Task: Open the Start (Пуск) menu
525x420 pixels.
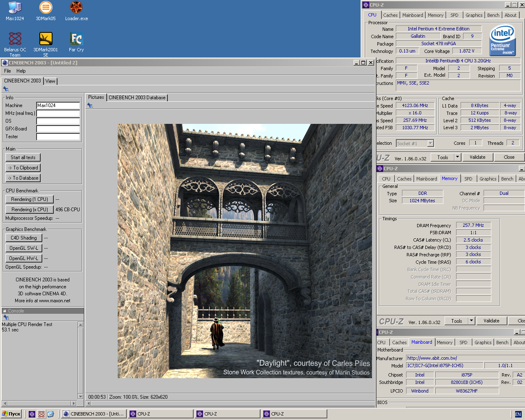Action: tap(11, 414)
